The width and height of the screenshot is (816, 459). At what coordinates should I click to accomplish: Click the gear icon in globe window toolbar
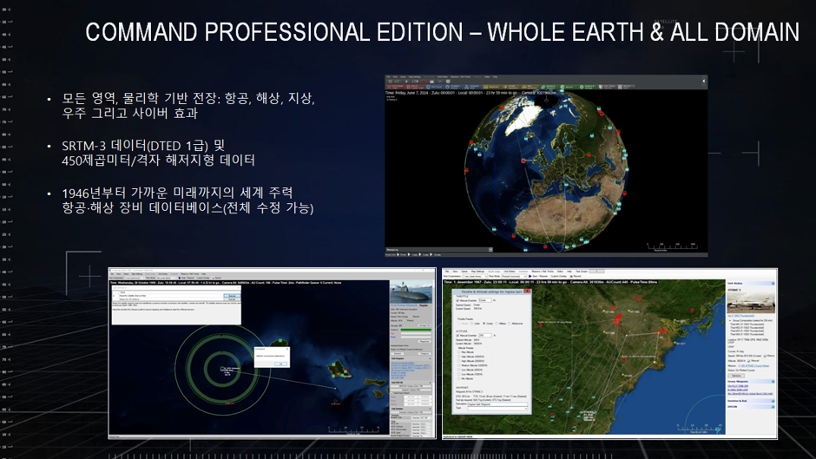point(448,82)
